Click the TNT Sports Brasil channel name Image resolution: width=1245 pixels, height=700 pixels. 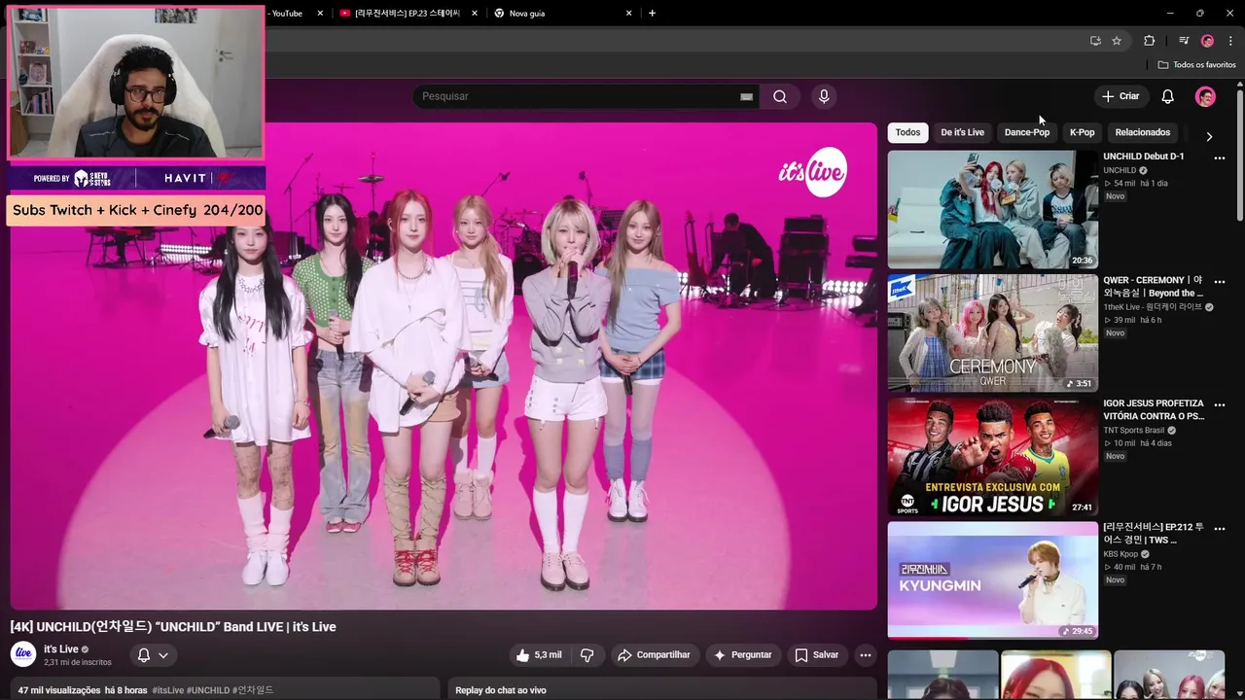point(1133,430)
